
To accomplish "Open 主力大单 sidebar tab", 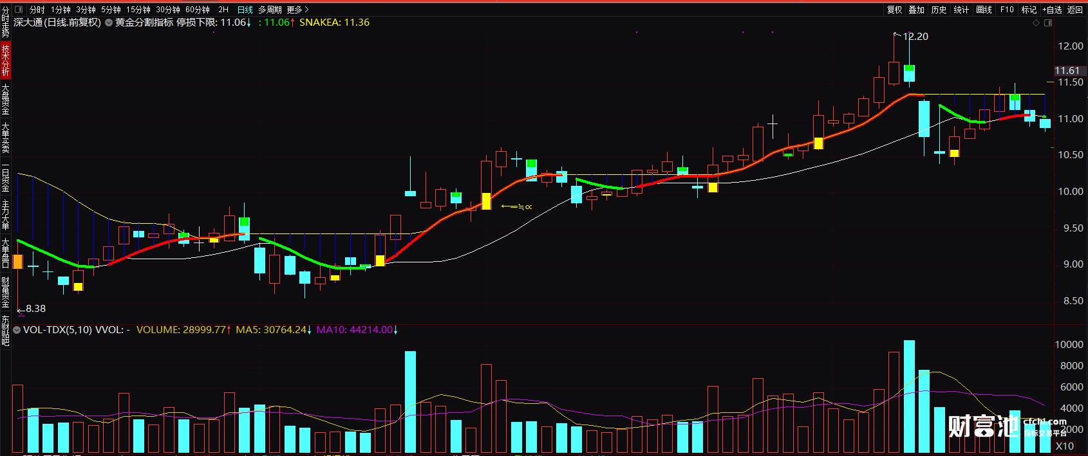I will click(x=5, y=215).
